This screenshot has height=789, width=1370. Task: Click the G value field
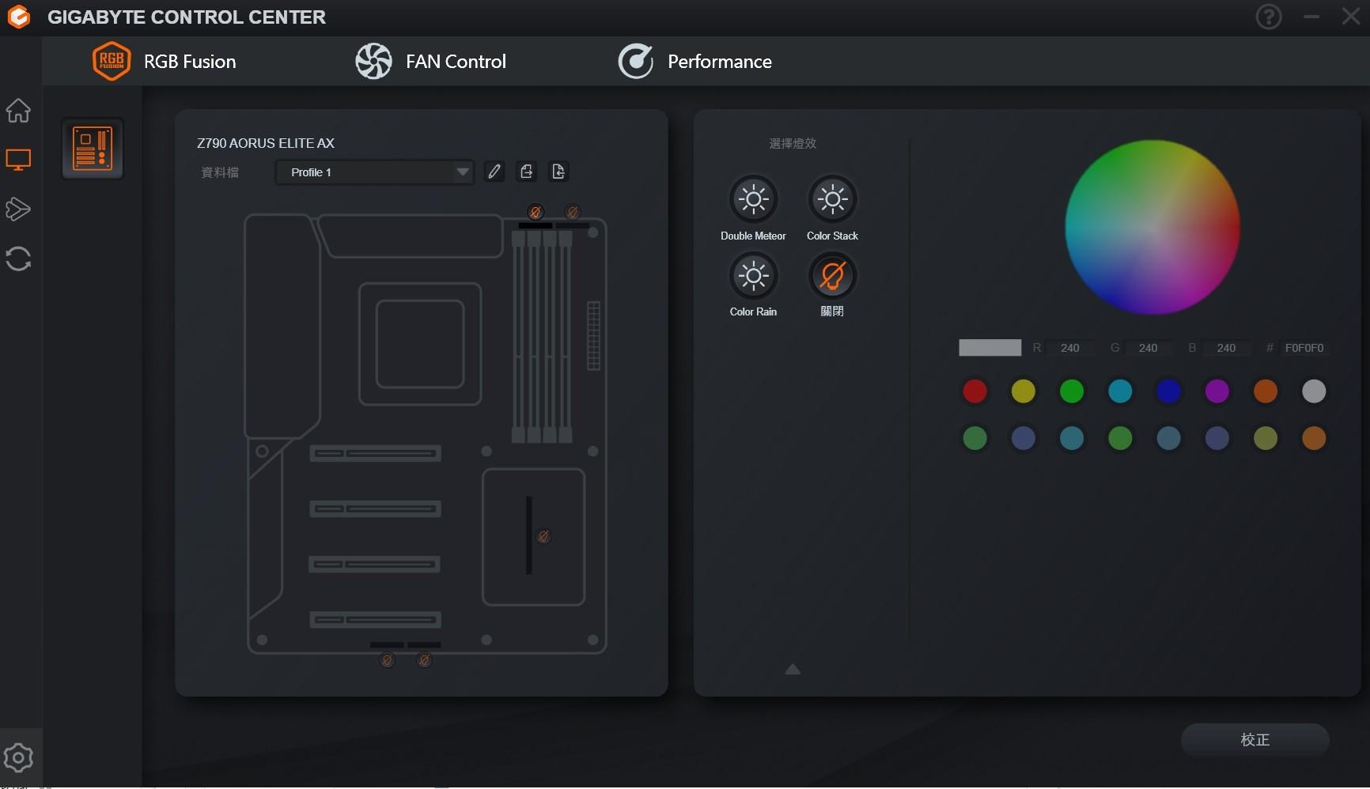(x=1149, y=348)
